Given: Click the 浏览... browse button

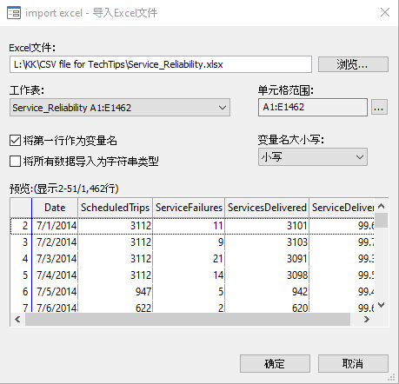Looking at the screenshot, I should [x=353, y=64].
